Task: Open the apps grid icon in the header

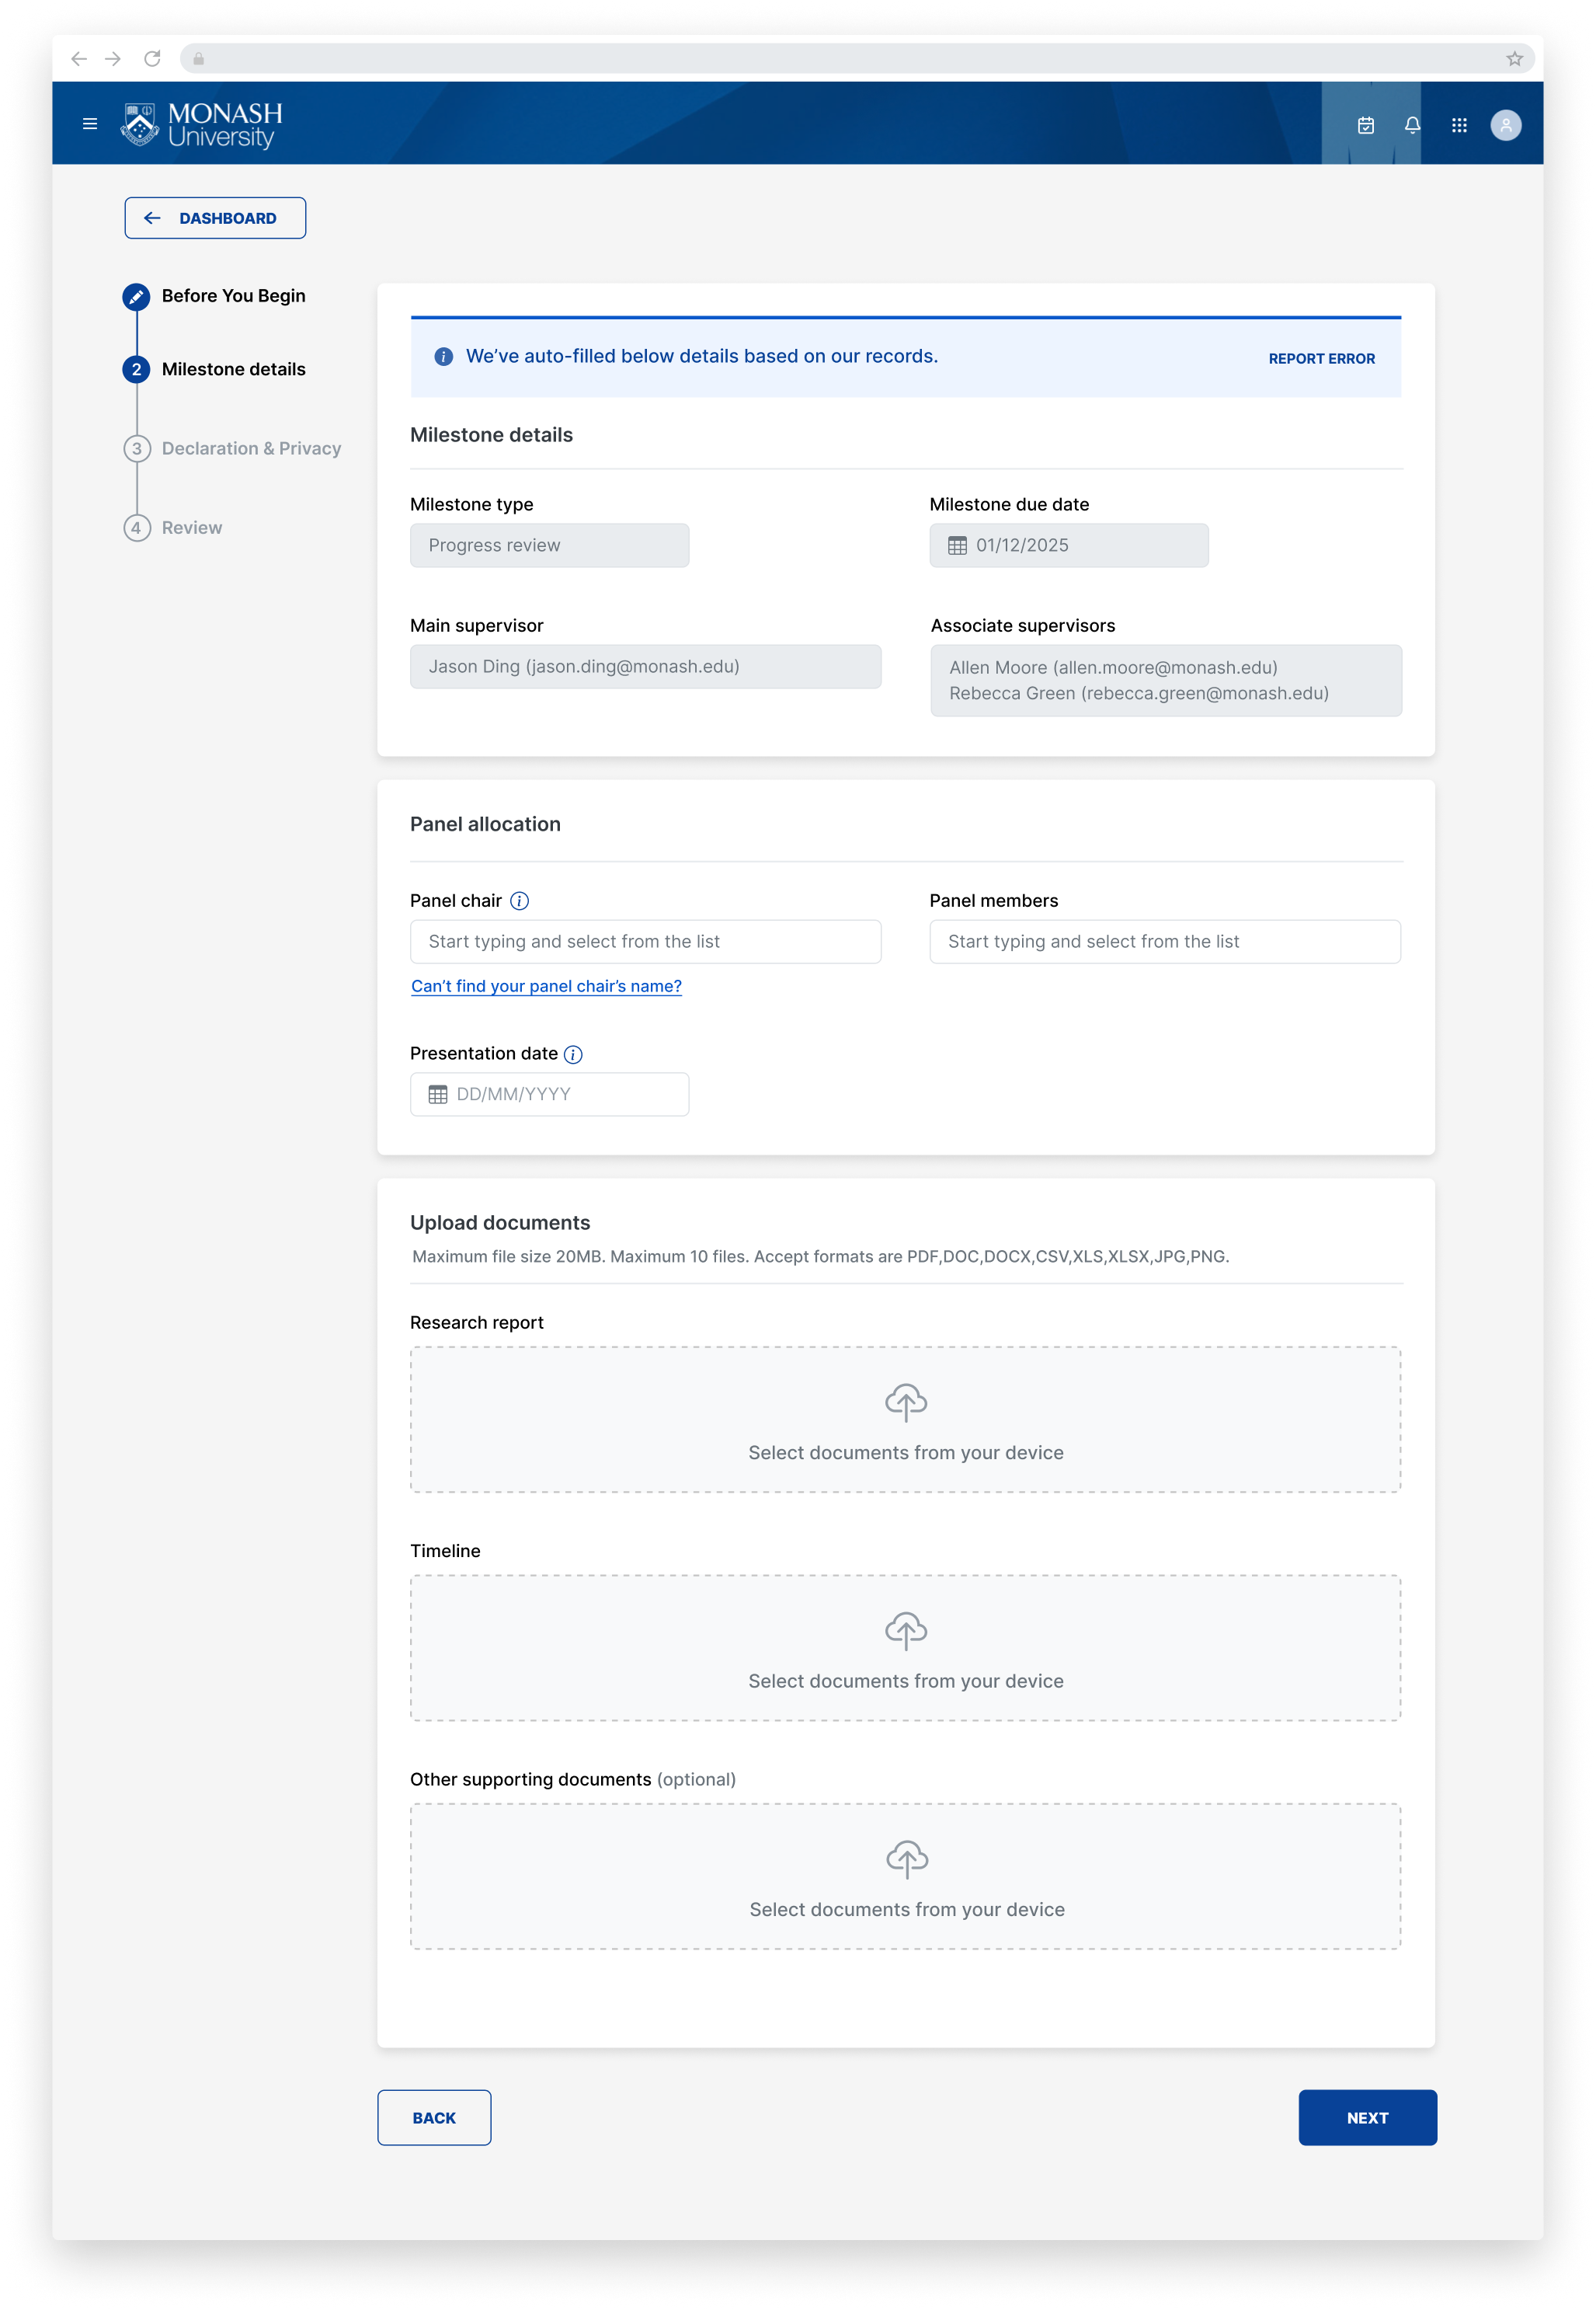Action: 1459,124
